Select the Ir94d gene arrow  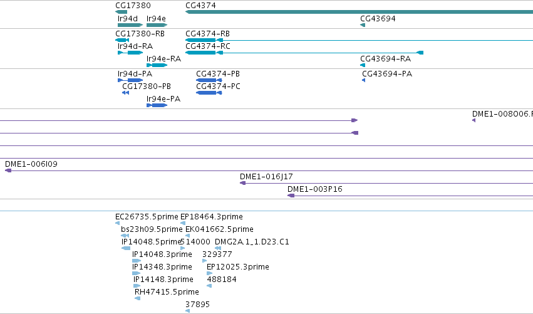pyautogui.click(x=130, y=25)
